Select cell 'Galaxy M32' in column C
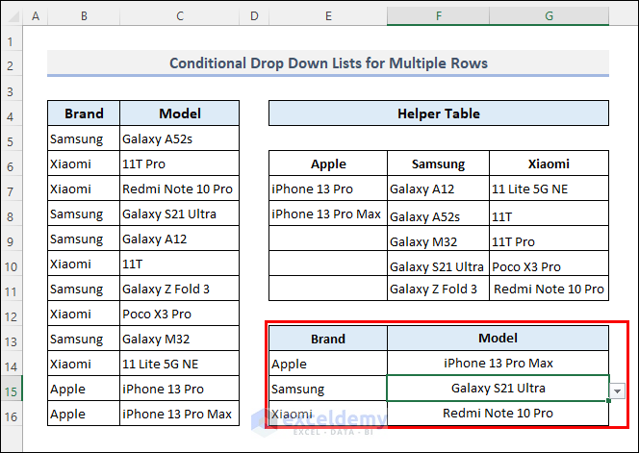639x453 pixels. click(179, 339)
